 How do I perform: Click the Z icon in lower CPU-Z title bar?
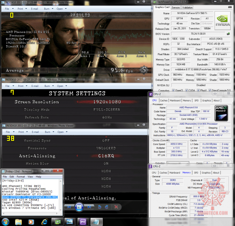click(x=150, y=166)
